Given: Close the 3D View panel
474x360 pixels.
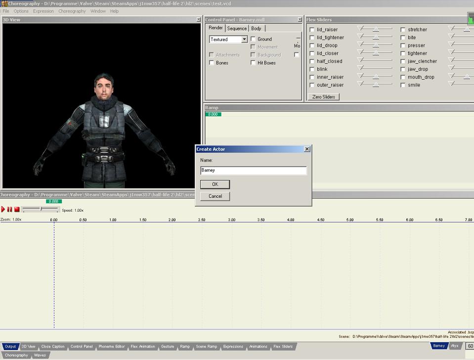Looking at the screenshot, I should pos(198,19).
